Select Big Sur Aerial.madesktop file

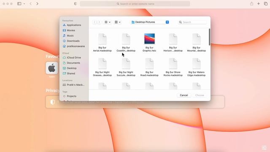(x=102, y=43)
